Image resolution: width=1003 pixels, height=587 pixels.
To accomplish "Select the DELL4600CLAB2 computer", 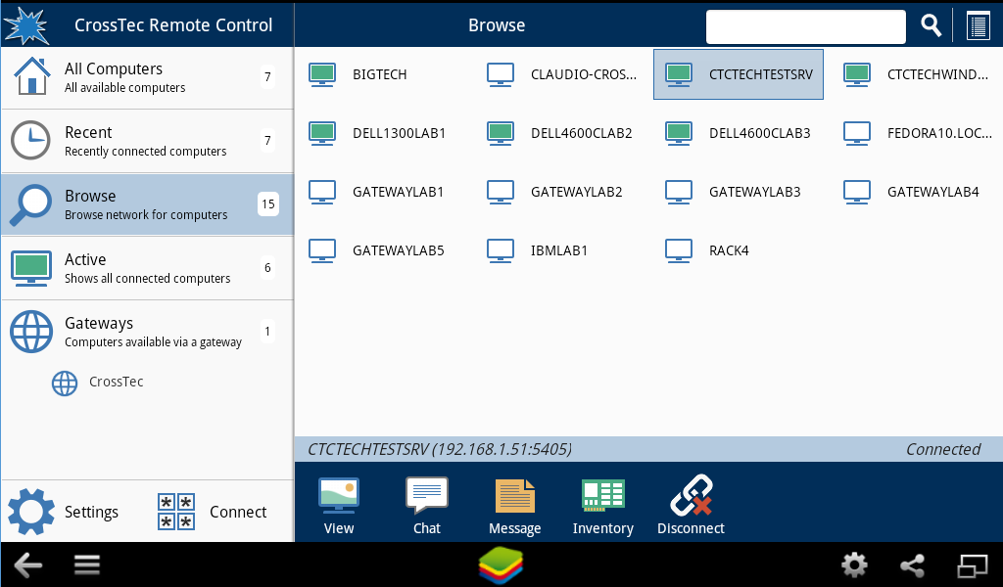I will (561, 133).
